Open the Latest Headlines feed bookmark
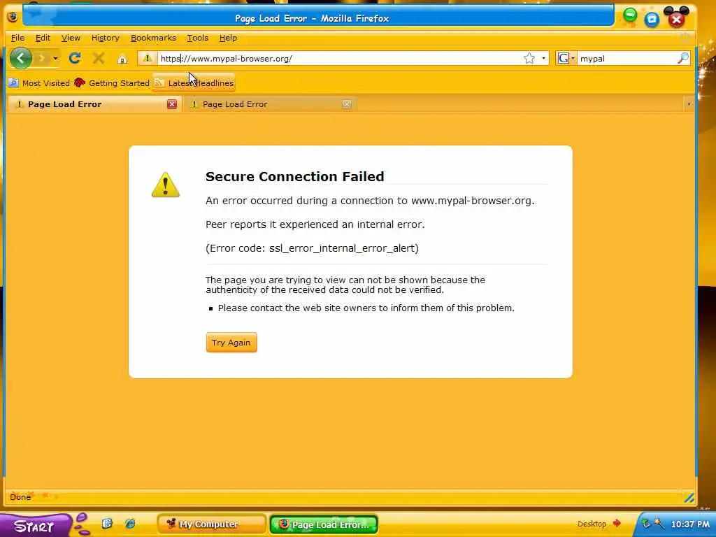The image size is (716, 537). [x=194, y=83]
